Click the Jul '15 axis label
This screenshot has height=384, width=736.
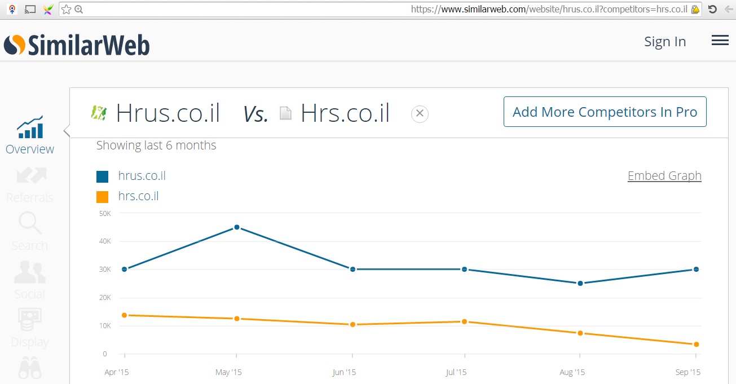(456, 372)
